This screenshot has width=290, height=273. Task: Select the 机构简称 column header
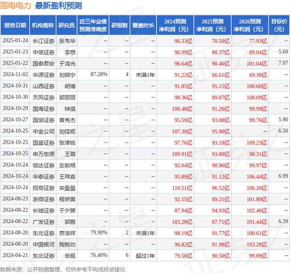(x=43, y=25)
